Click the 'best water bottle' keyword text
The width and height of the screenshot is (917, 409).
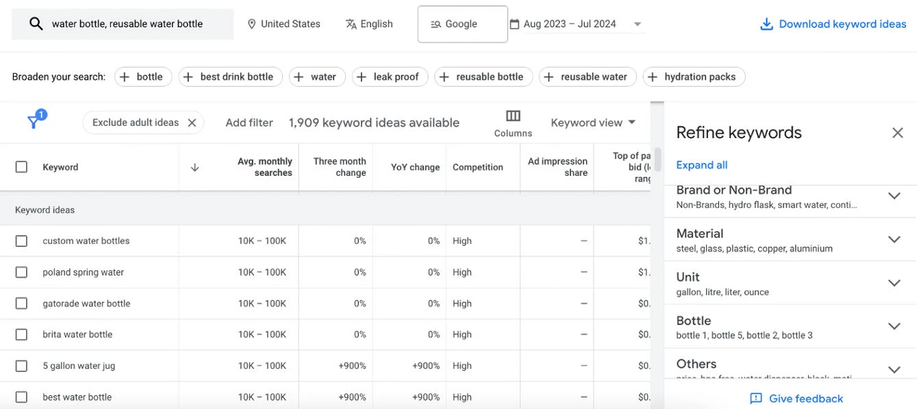pyautogui.click(x=77, y=397)
